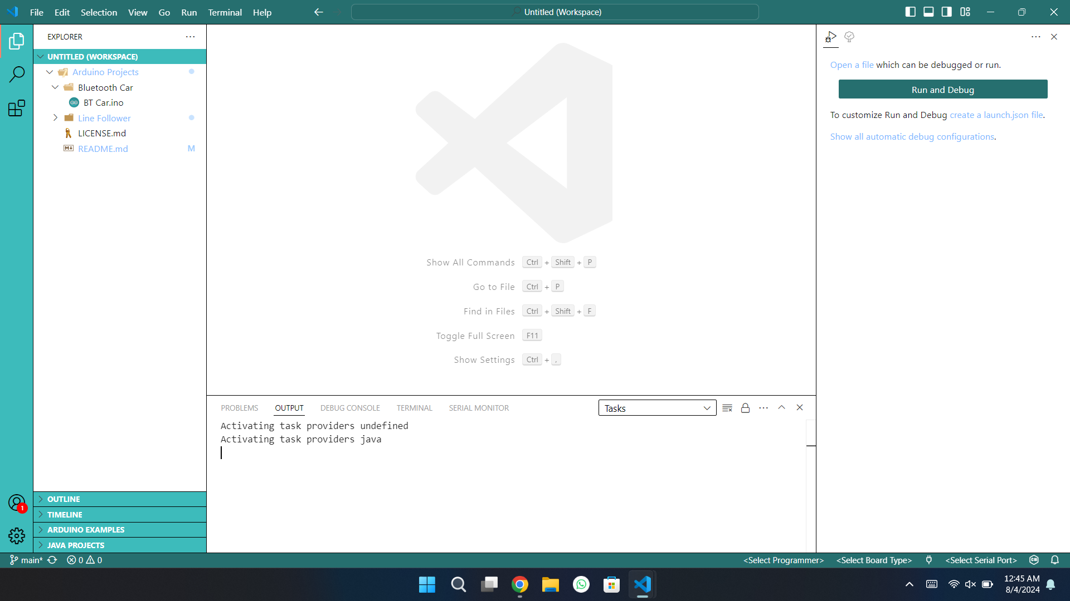Open the Terminal menu
1070x601 pixels.
225,12
